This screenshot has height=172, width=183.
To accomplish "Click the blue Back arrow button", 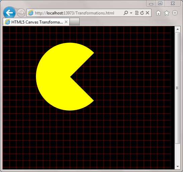I will 9,13.
